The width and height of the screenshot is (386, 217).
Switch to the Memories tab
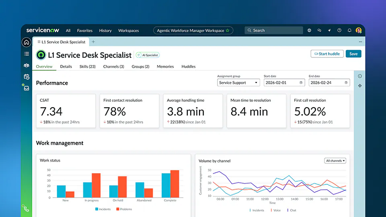tap(165, 66)
